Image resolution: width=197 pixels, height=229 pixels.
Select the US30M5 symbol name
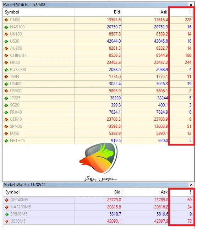click(18, 221)
